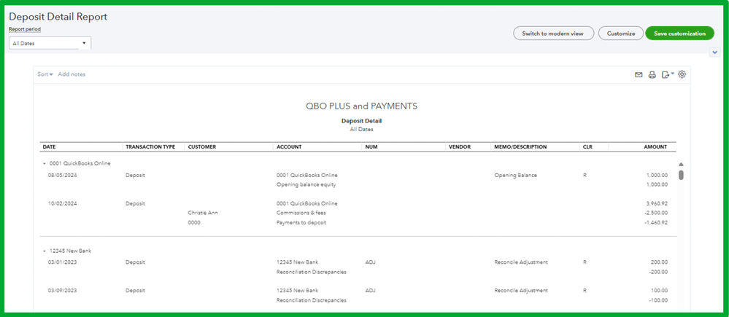The width and height of the screenshot is (729, 317).
Task: Open the 03/09/2023 deposit date
Action: click(x=62, y=291)
